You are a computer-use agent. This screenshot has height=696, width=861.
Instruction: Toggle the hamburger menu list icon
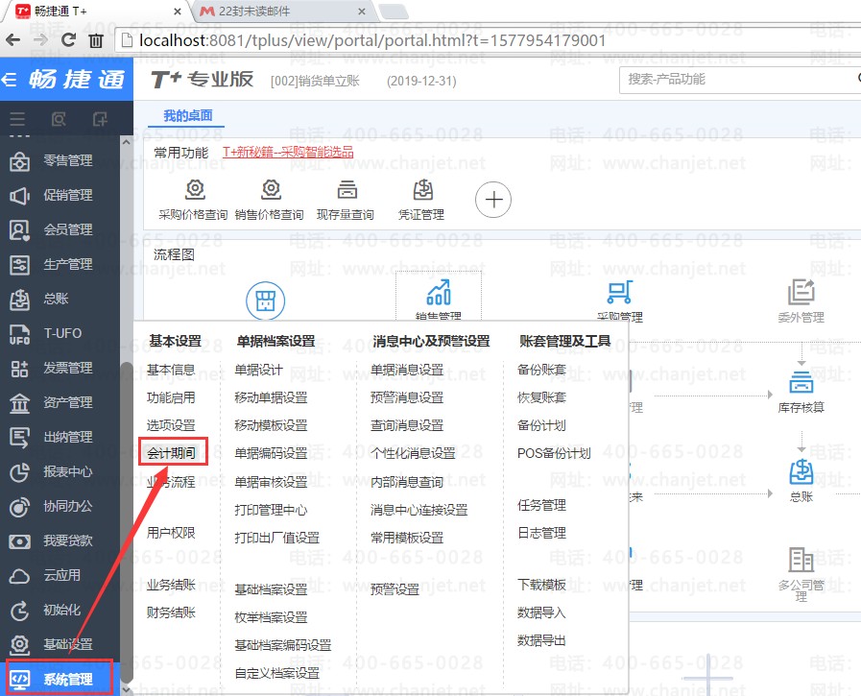[17, 119]
